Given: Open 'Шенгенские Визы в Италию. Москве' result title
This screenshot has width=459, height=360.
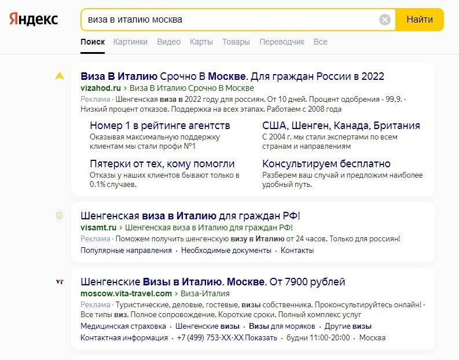Looking at the screenshot, I should (213, 282).
